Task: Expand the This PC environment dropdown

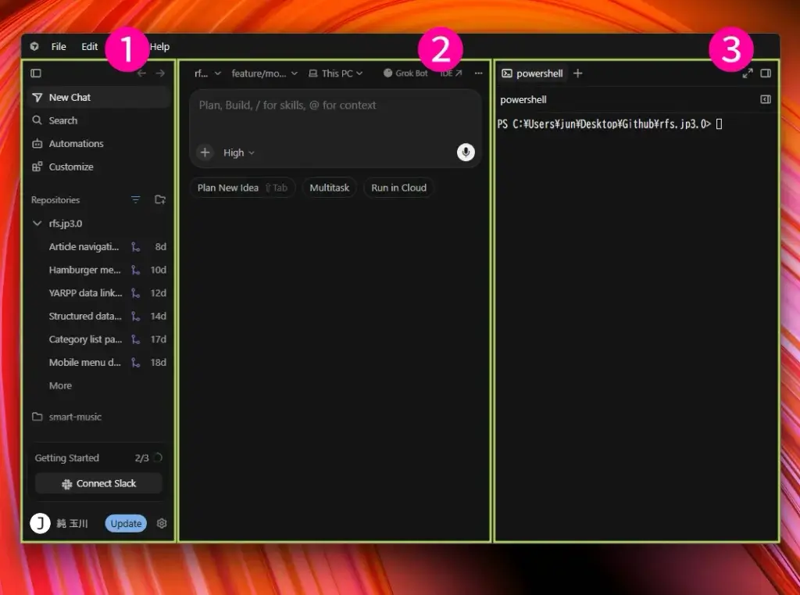Action: click(x=335, y=73)
